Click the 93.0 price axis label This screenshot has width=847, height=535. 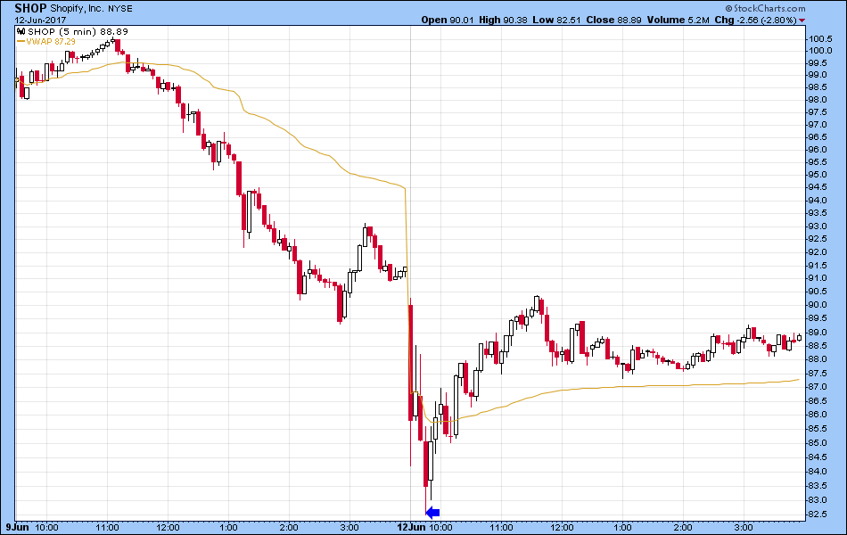[x=818, y=226]
